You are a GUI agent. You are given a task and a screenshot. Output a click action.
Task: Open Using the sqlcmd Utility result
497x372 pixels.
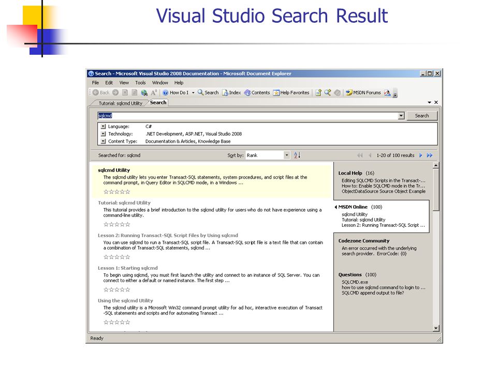tap(125, 301)
